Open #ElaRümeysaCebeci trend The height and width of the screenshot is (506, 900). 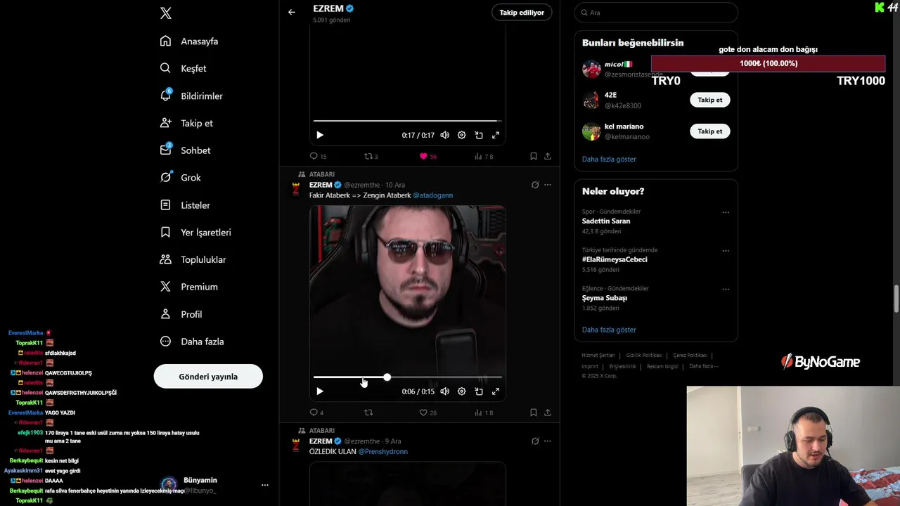point(615,259)
